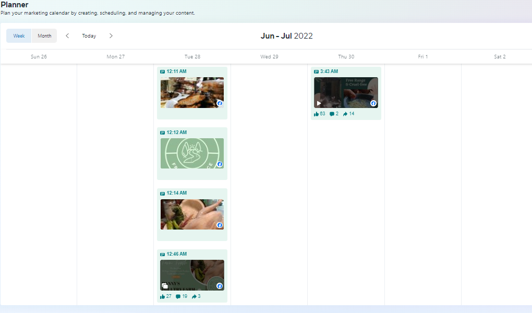Click post type icon beside 12:12 AM
This screenshot has width=532, height=313.
click(163, 133)
